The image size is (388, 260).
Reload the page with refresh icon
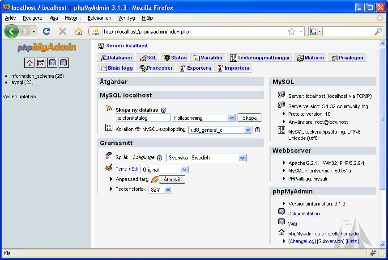coord(47,31)
